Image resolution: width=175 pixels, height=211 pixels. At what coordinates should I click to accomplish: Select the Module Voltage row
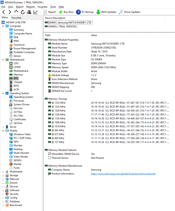(107, 75)
